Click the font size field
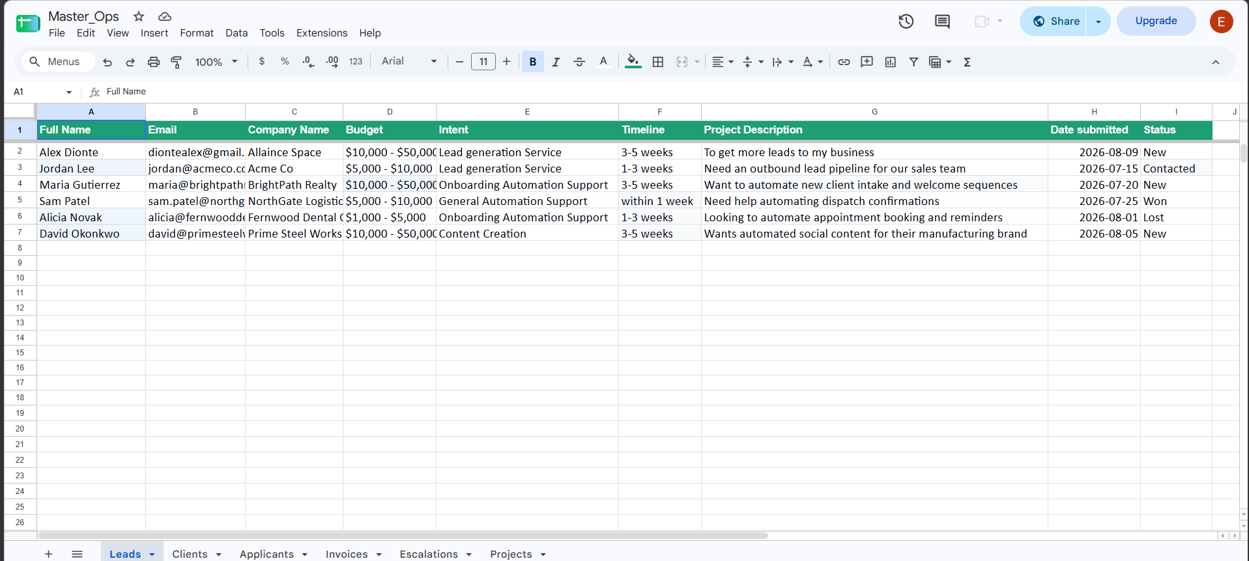The height and width of the screenshot is (561, 1249). [x=483, y=62]
